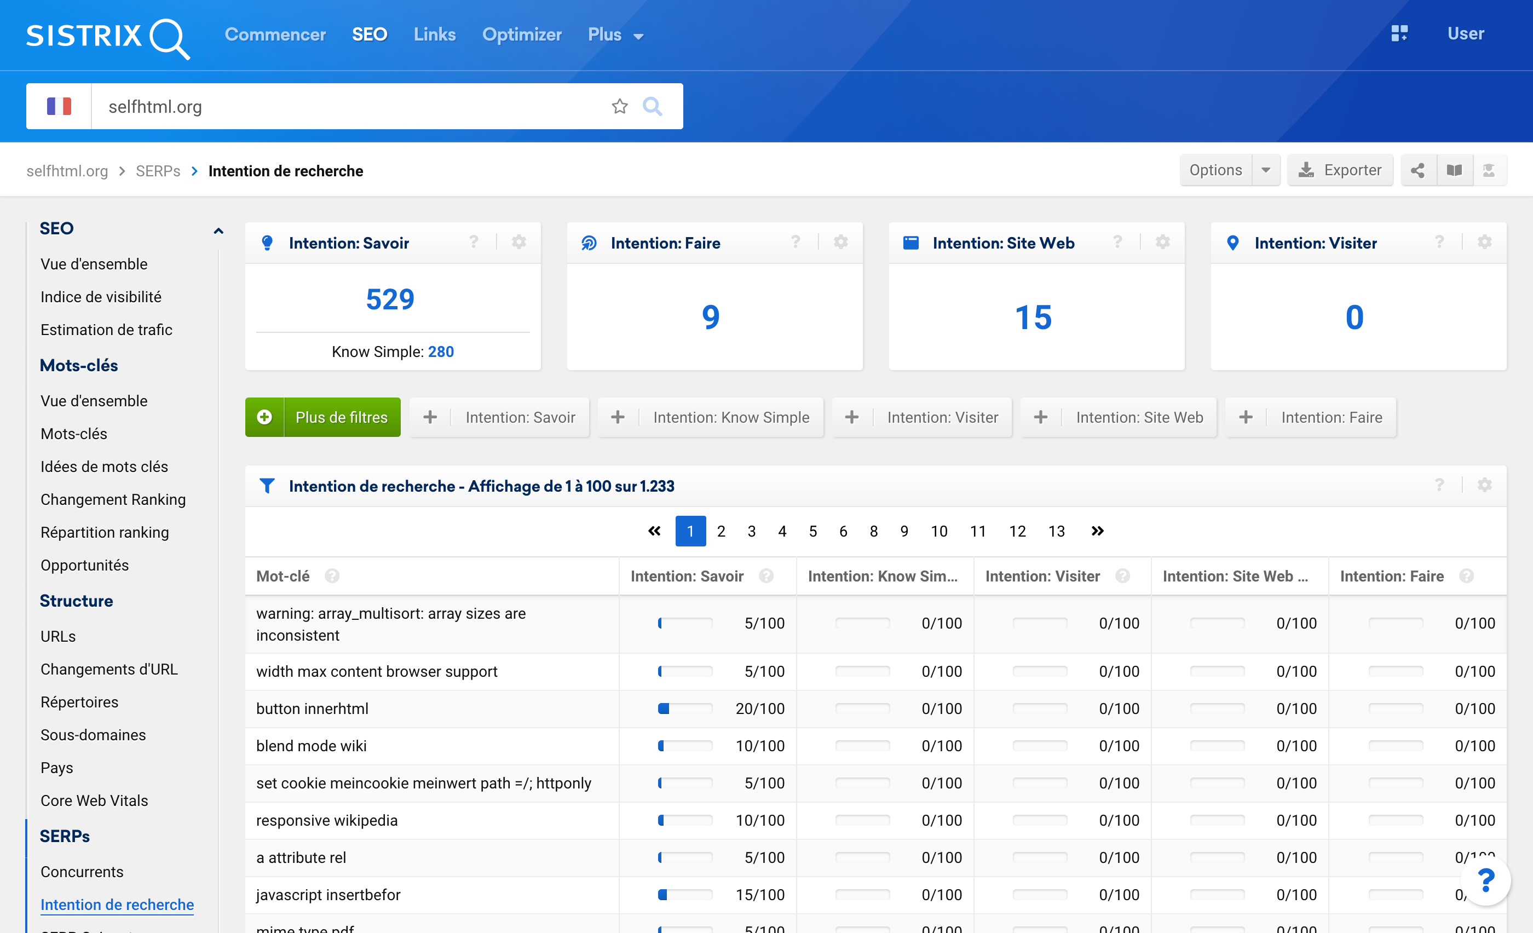Go to first page double-left arrow

(654, 531)
